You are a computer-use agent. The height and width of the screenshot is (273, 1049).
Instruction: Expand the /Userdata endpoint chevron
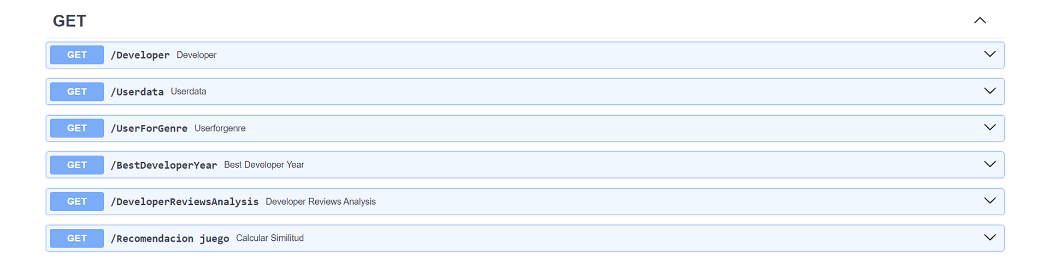[990, 91]
